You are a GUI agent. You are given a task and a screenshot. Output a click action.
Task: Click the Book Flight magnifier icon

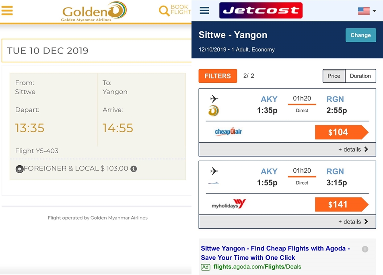coord(164,11)
